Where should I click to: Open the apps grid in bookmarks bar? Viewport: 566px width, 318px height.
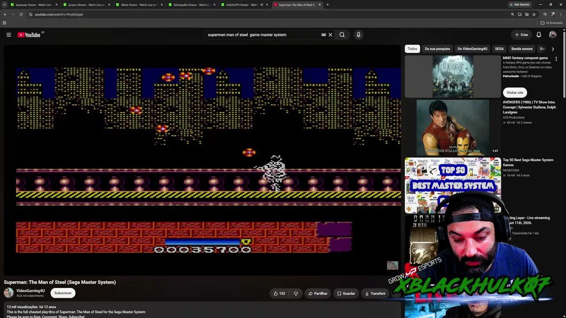point(4,23)
